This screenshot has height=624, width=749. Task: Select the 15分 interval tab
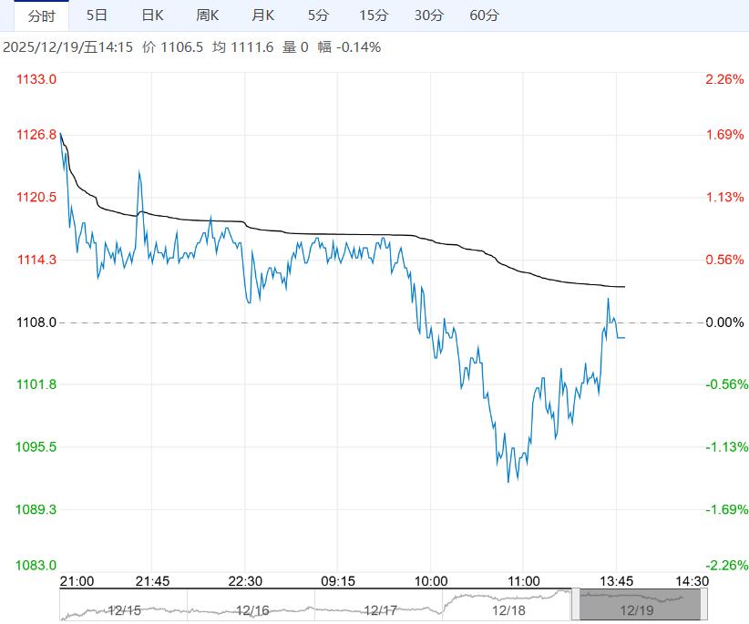pyautogui.click(x=376, y=15)
